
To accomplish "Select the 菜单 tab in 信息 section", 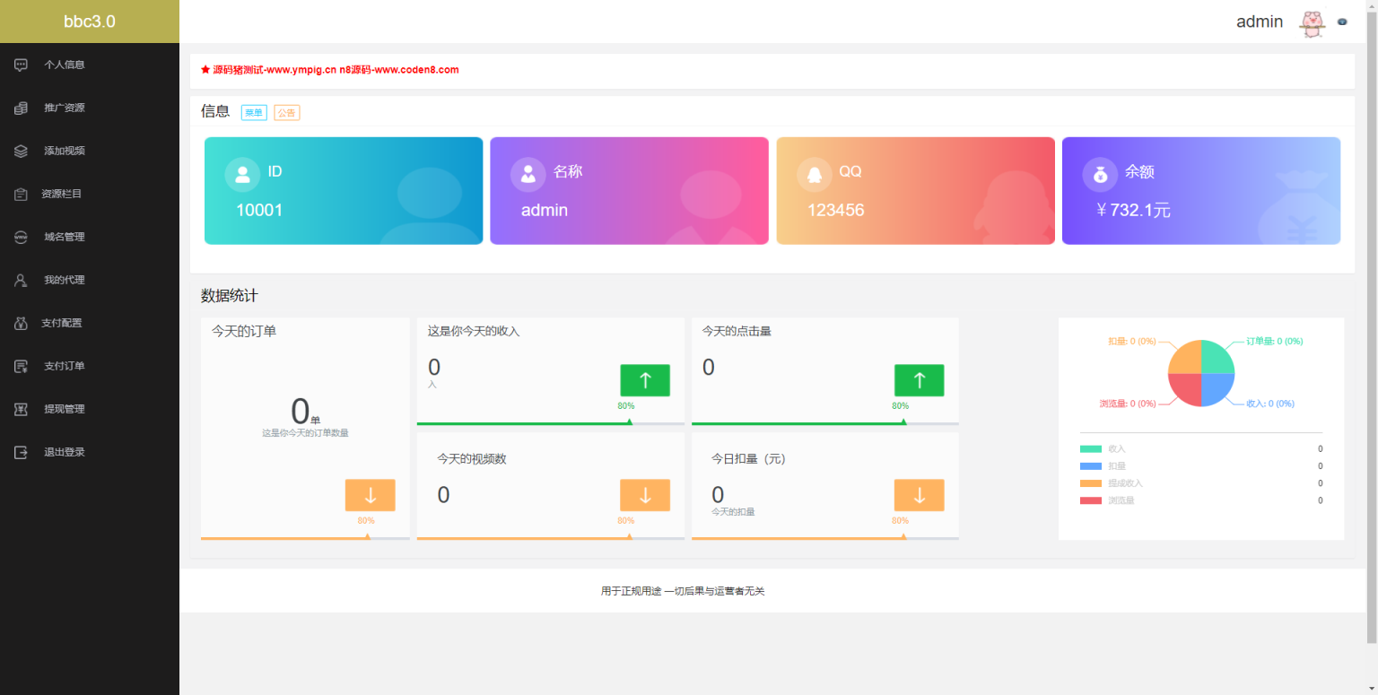I will (254, 112).
